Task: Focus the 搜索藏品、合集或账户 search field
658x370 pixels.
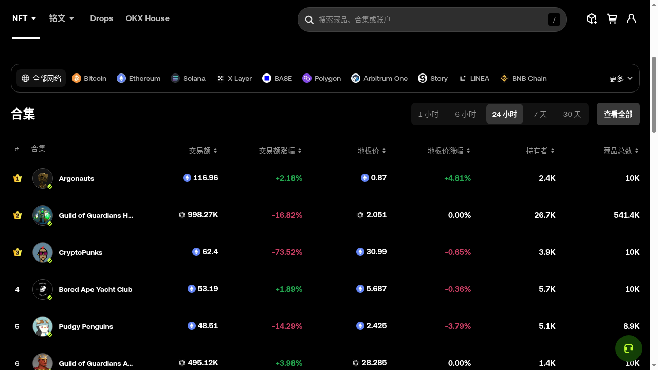Action: 432,20
